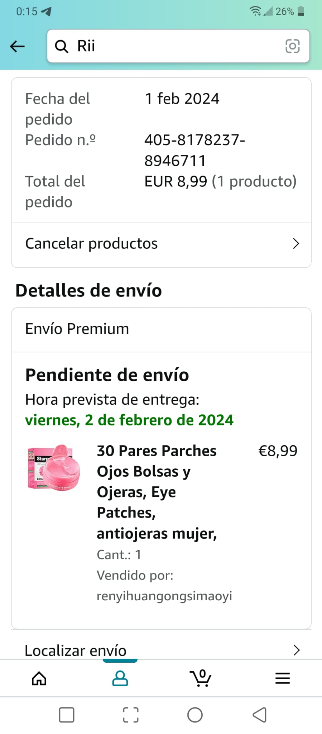This screenshot has height=734, width=322.
Task: Expand the Localizar envío chevron
Action: point(296,650)
